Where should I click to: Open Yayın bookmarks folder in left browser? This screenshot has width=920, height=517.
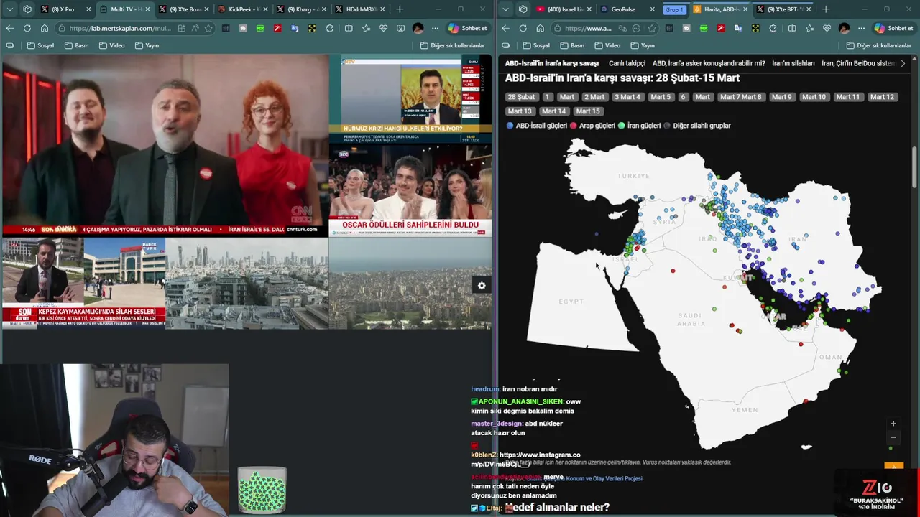pos(147,45)
